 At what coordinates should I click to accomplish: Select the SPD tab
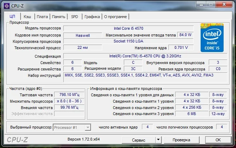(x=75, y=17)
